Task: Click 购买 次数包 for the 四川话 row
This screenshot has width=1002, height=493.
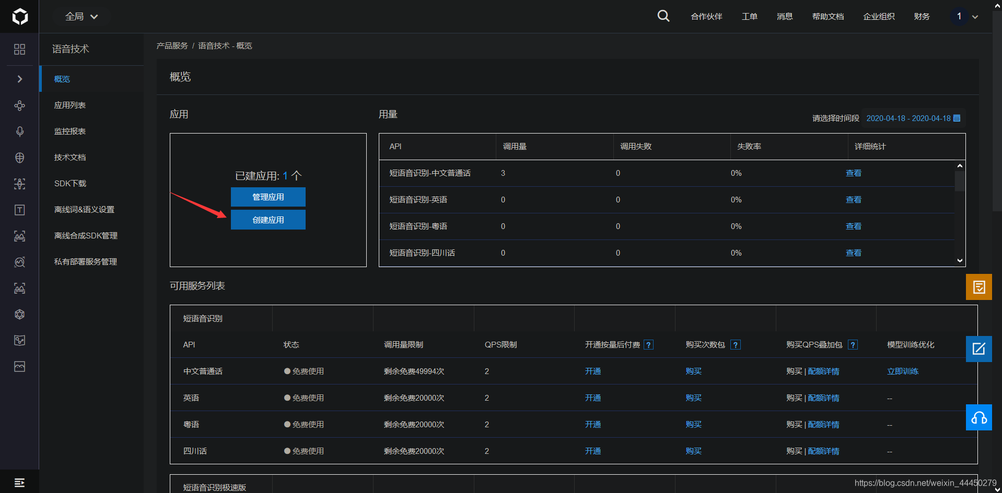Action: click(x=694, y=451)
